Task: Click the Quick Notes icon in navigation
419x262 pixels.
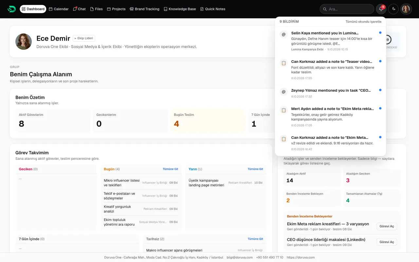Action: [x=202, y=9]
